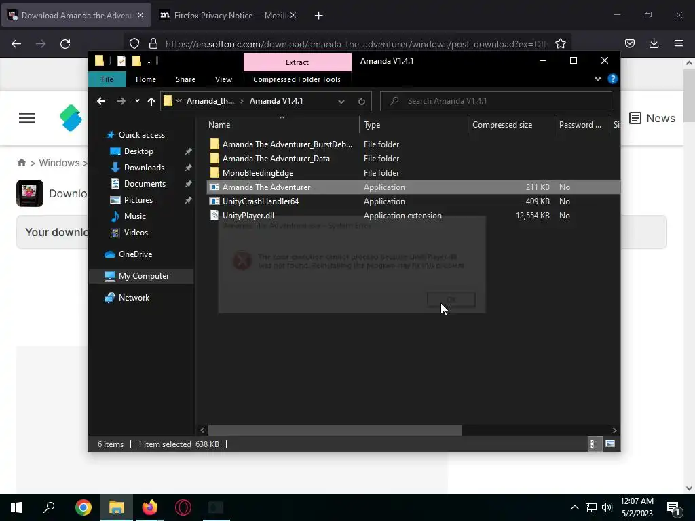Open Documents in navigation pane
Screen dimensions: 695x521
145,183
